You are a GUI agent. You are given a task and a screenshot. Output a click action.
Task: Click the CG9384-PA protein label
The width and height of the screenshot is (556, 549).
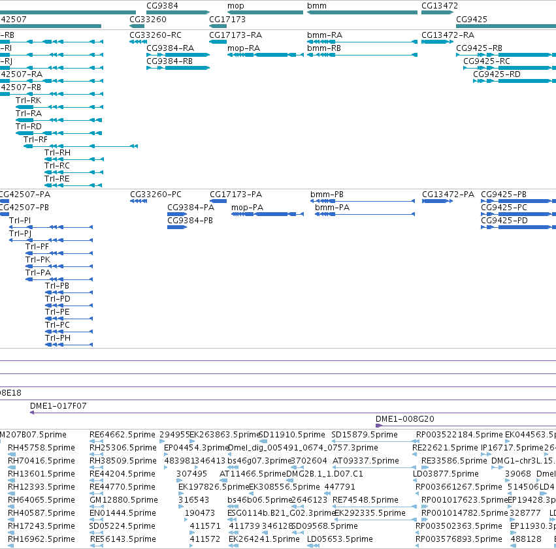191,208
